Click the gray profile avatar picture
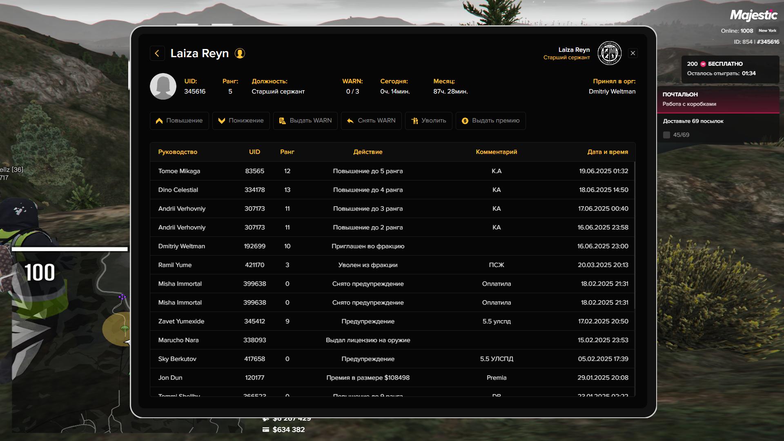784x441 pixels. 163,86
